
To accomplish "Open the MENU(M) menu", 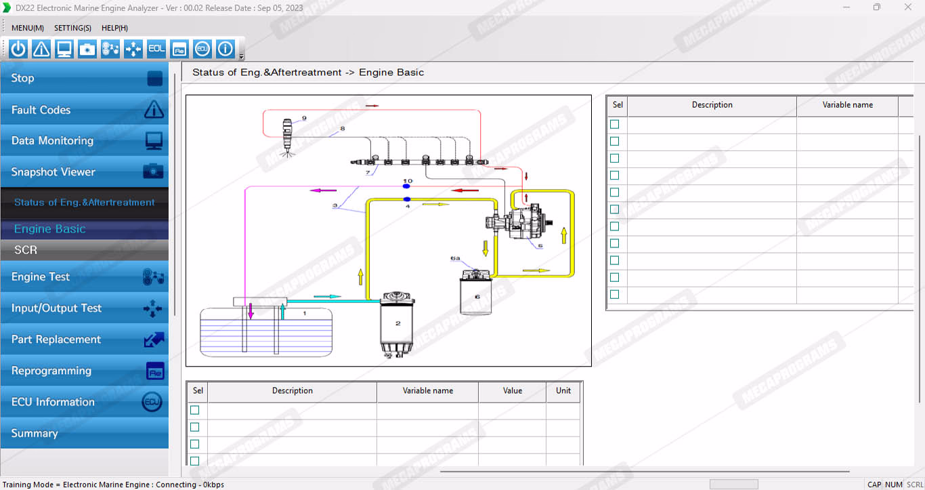I will (28, 28).
